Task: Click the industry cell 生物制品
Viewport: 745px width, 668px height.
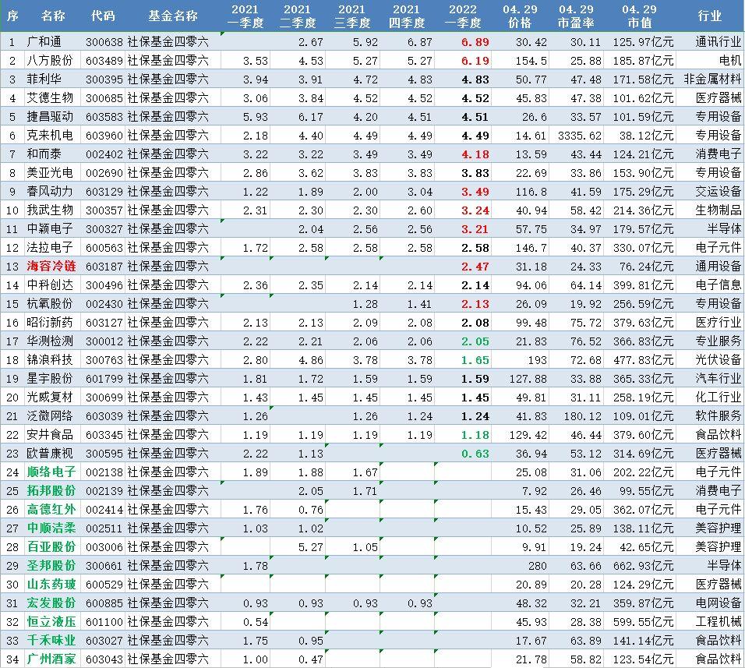Action: pos(719,210)
